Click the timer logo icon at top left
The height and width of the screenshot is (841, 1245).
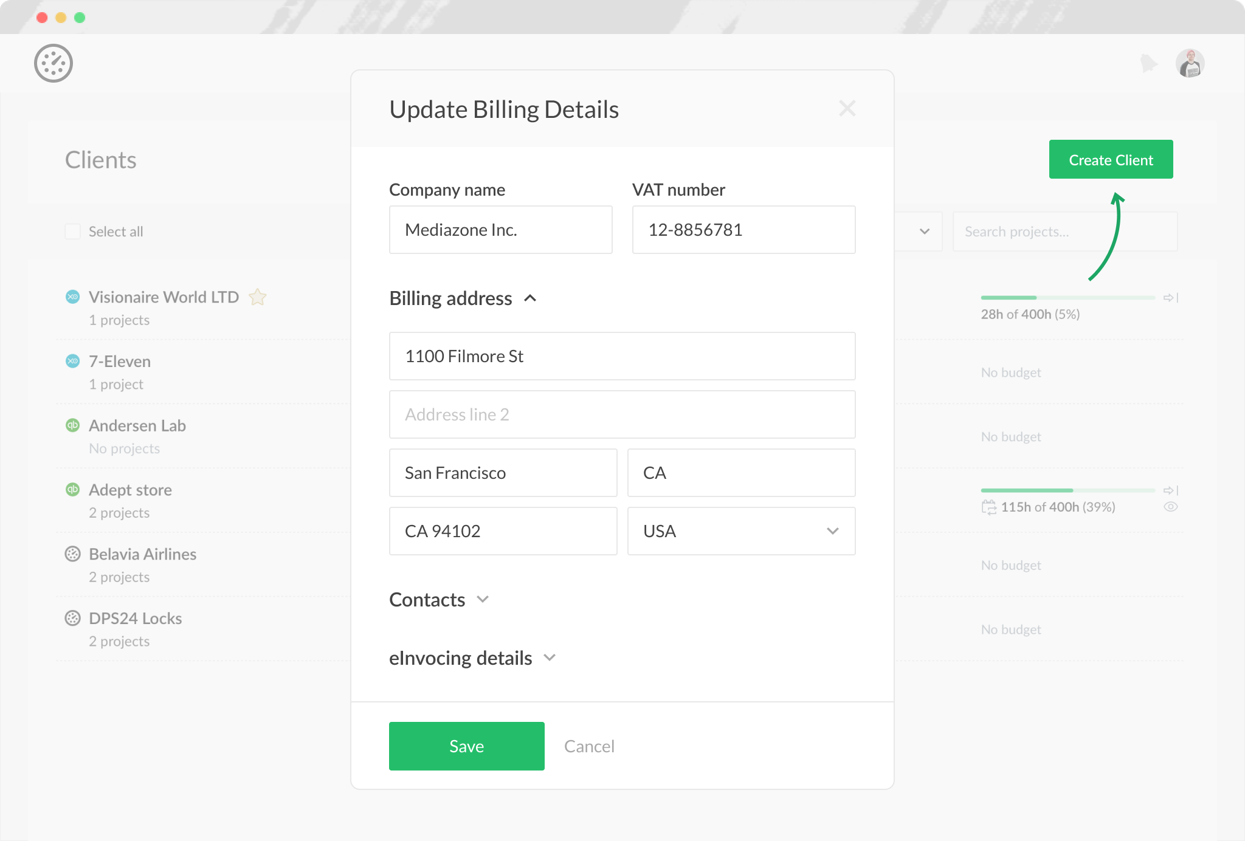[x=53, y=63]
